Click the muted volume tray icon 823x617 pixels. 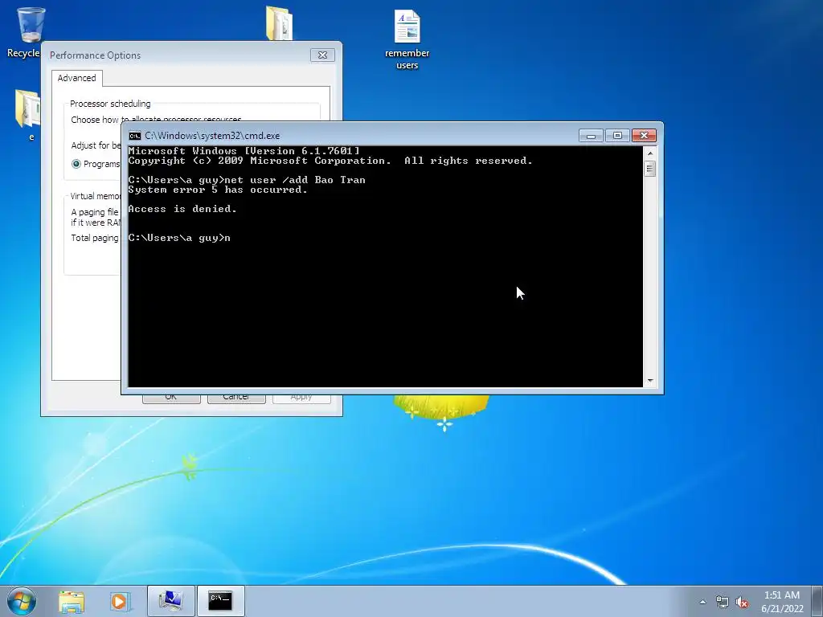click(742, 602)
